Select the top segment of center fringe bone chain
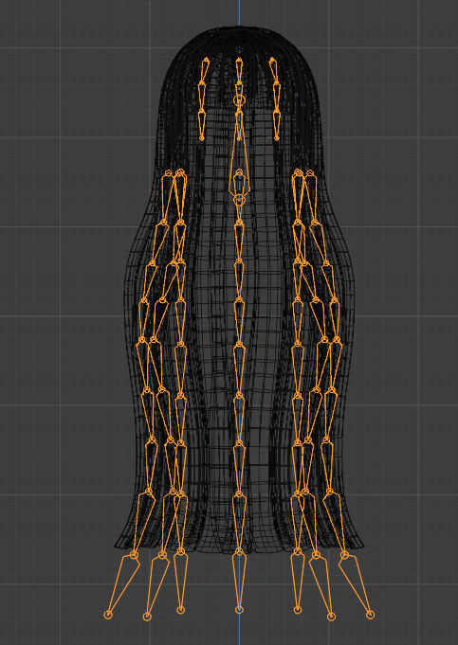Viewport: 458px width, 645px height. (x=239, y=72)
